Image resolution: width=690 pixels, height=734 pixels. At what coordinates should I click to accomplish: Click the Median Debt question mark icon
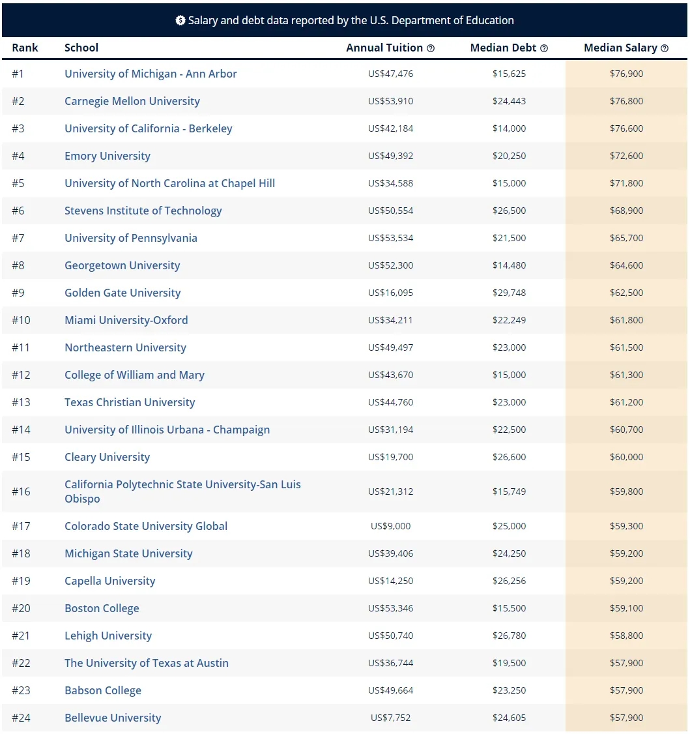(x=544, y=48)
